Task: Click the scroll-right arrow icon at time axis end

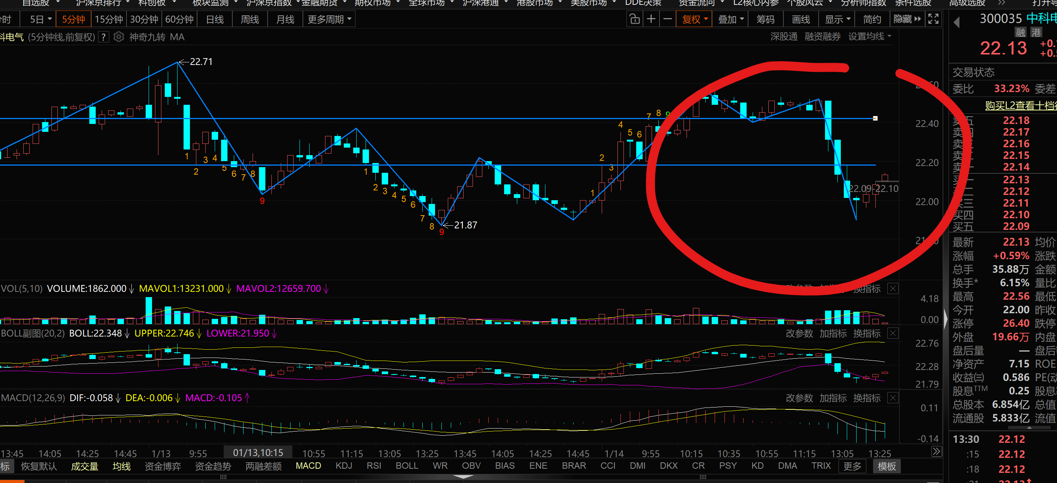Action: tap(936, 452)
